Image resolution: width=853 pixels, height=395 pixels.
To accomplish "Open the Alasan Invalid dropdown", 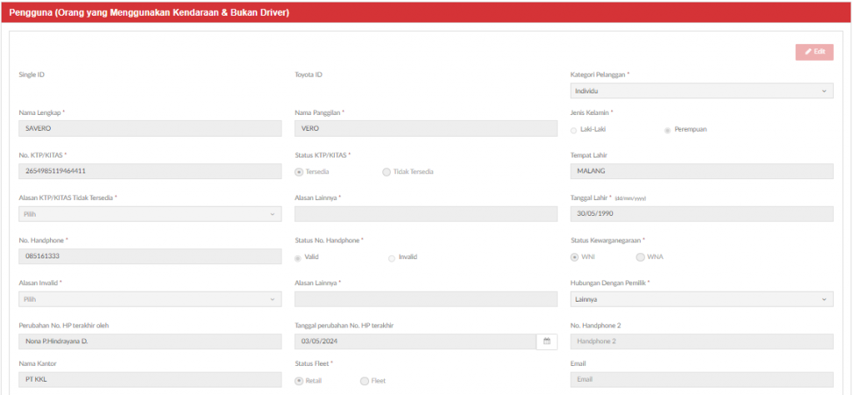I will click(x=150, y=299).
